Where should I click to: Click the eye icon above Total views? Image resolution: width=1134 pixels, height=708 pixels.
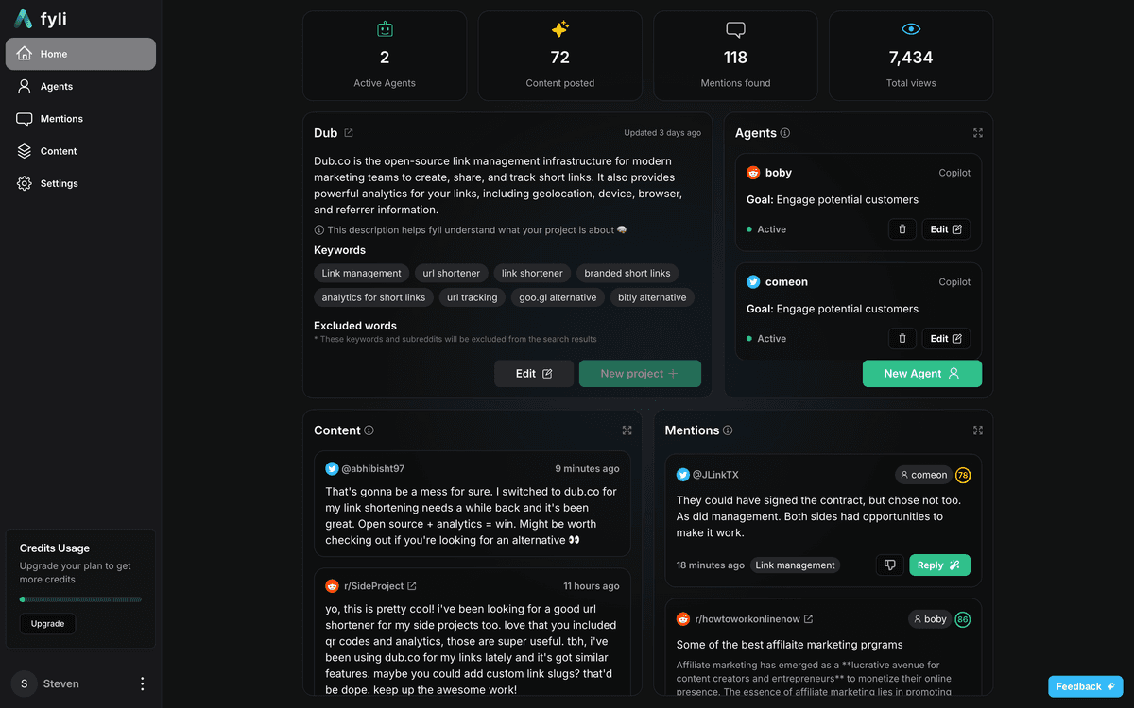[910, 28]
